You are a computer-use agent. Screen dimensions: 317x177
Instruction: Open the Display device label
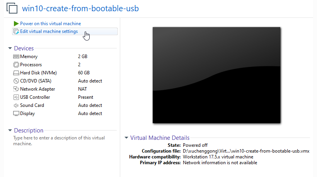27,113
